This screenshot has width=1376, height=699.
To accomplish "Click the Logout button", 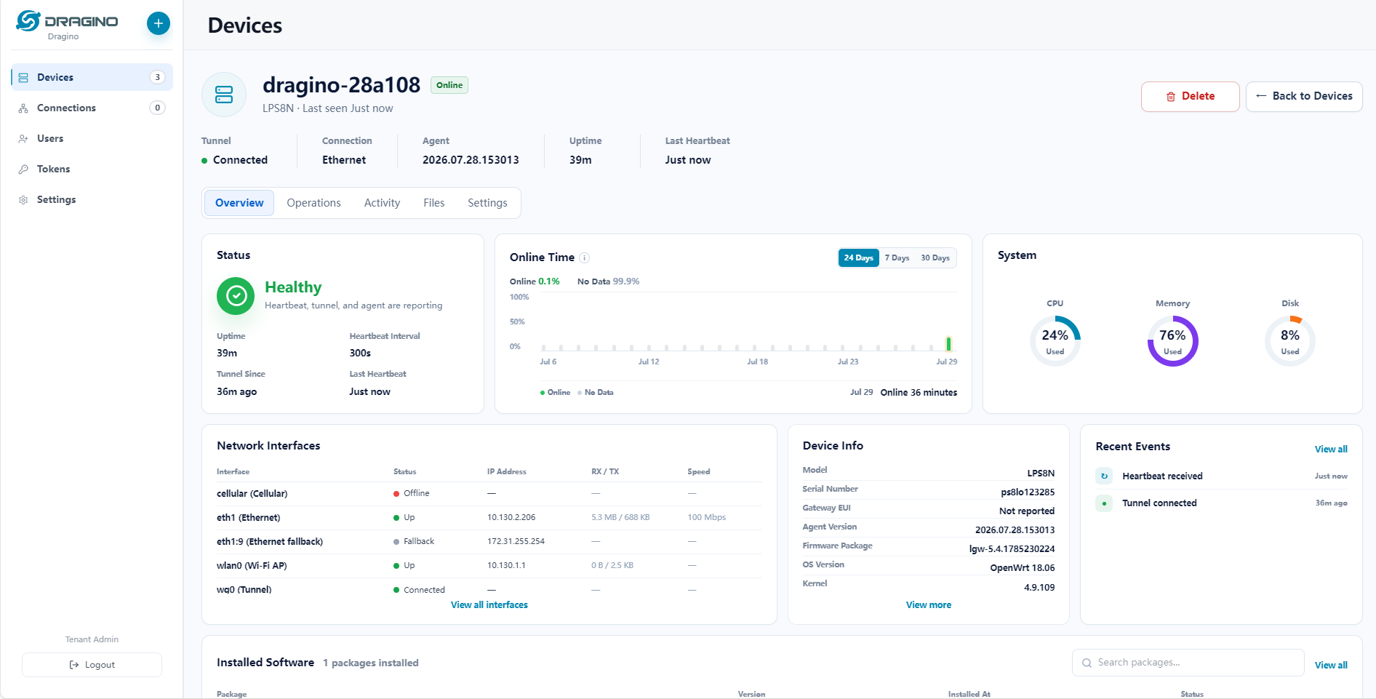I will tap(92, 665).
